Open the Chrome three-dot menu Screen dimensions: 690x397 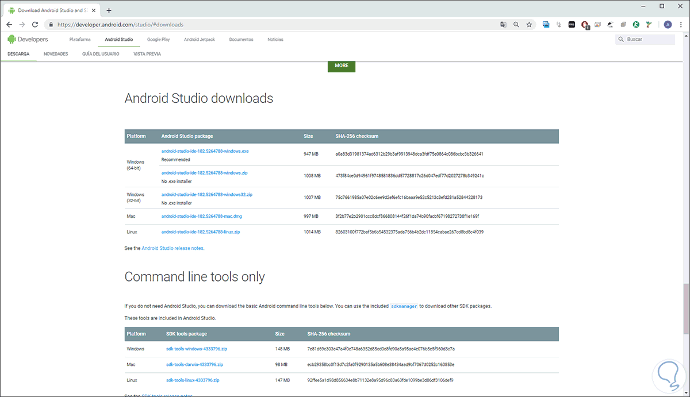point(680,25)
